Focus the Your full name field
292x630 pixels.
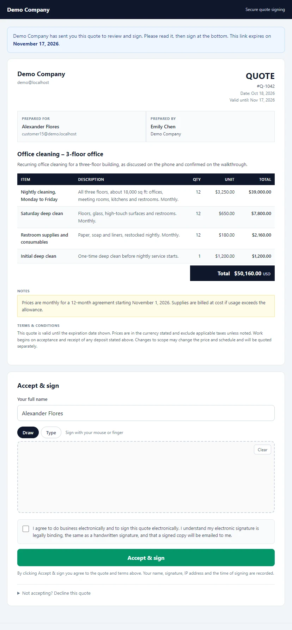click(146, 413)
